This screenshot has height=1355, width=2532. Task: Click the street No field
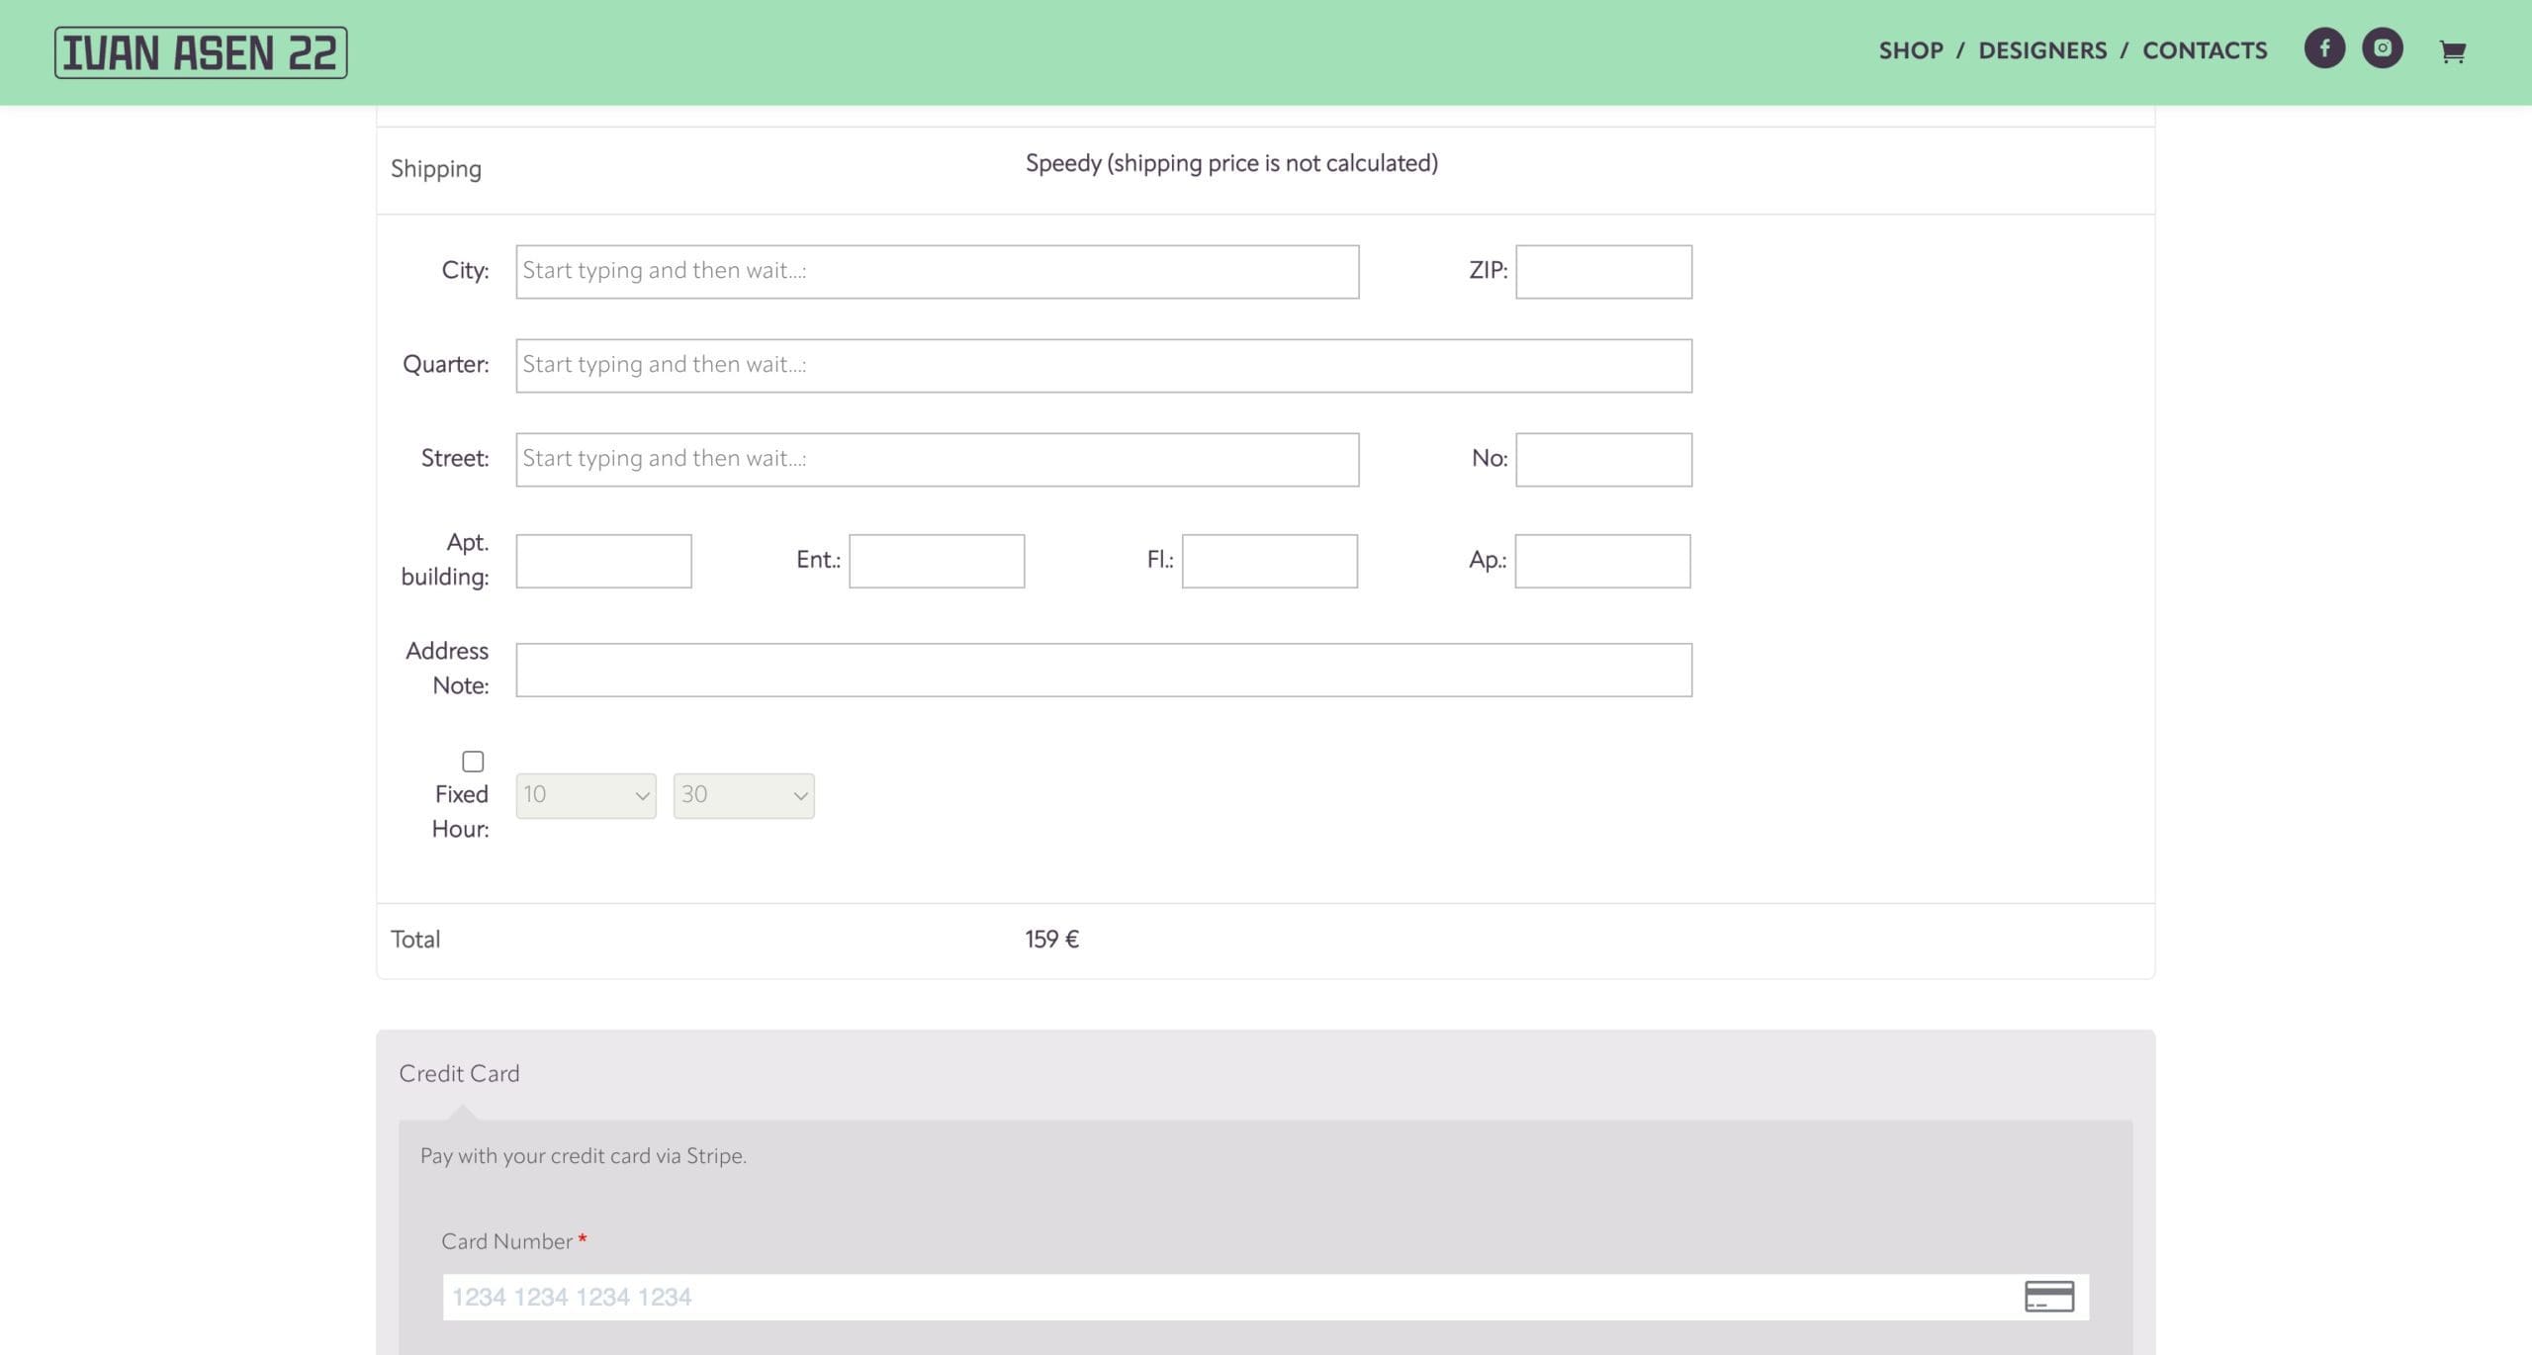pos(1603,459)
